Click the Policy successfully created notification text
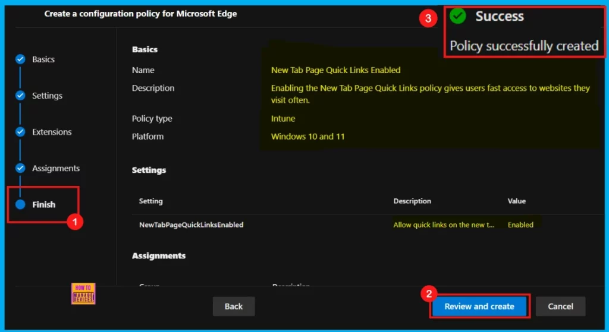Viewport: 609px width, 332px height. [524, 46]
